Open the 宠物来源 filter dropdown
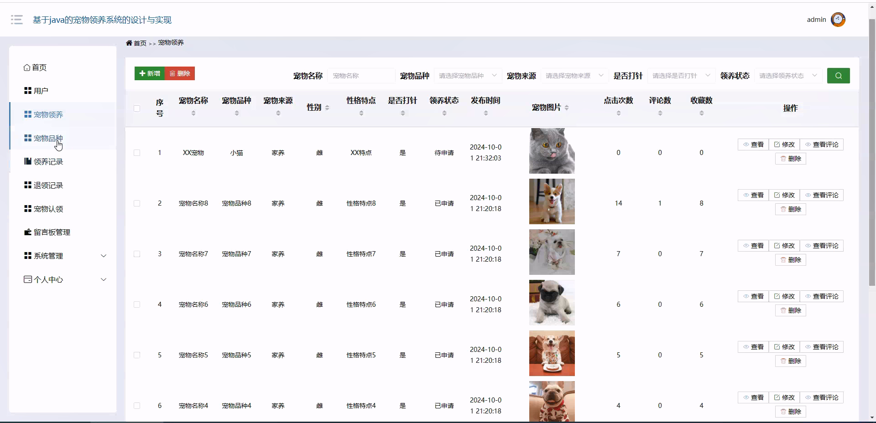 click(574, 76)
